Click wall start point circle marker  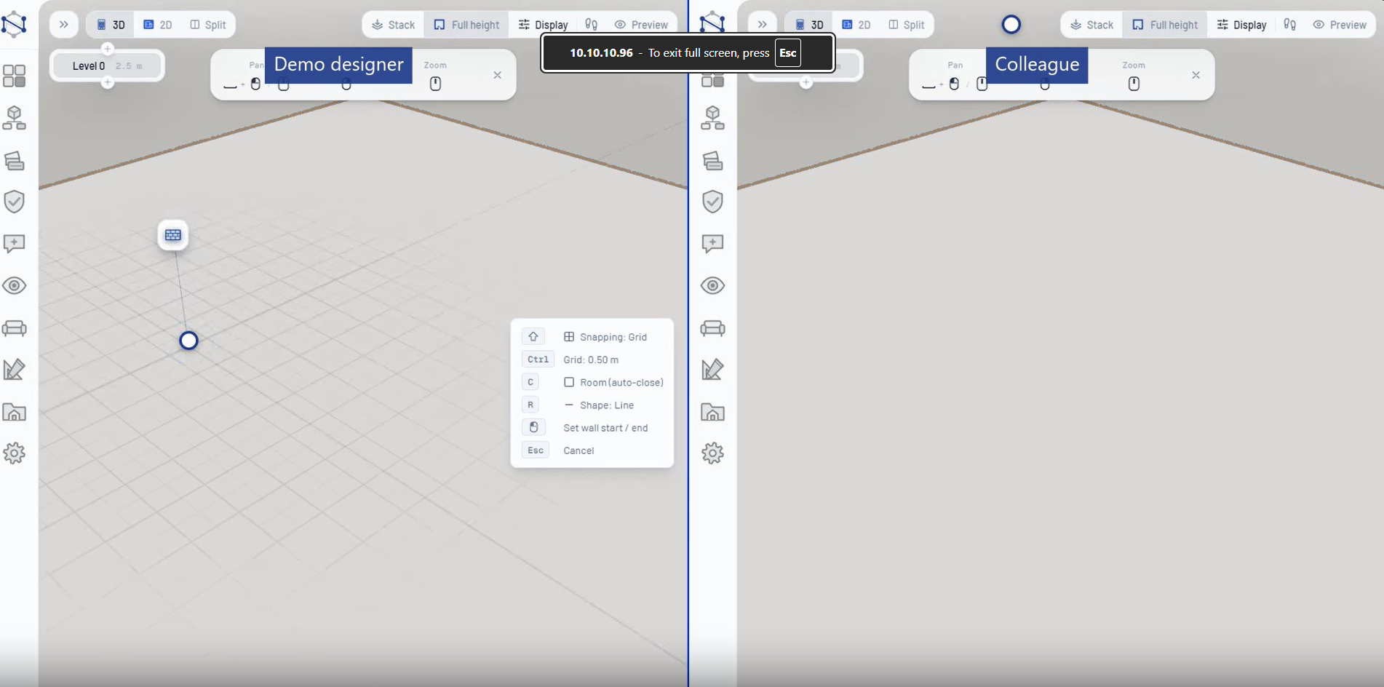188,341
